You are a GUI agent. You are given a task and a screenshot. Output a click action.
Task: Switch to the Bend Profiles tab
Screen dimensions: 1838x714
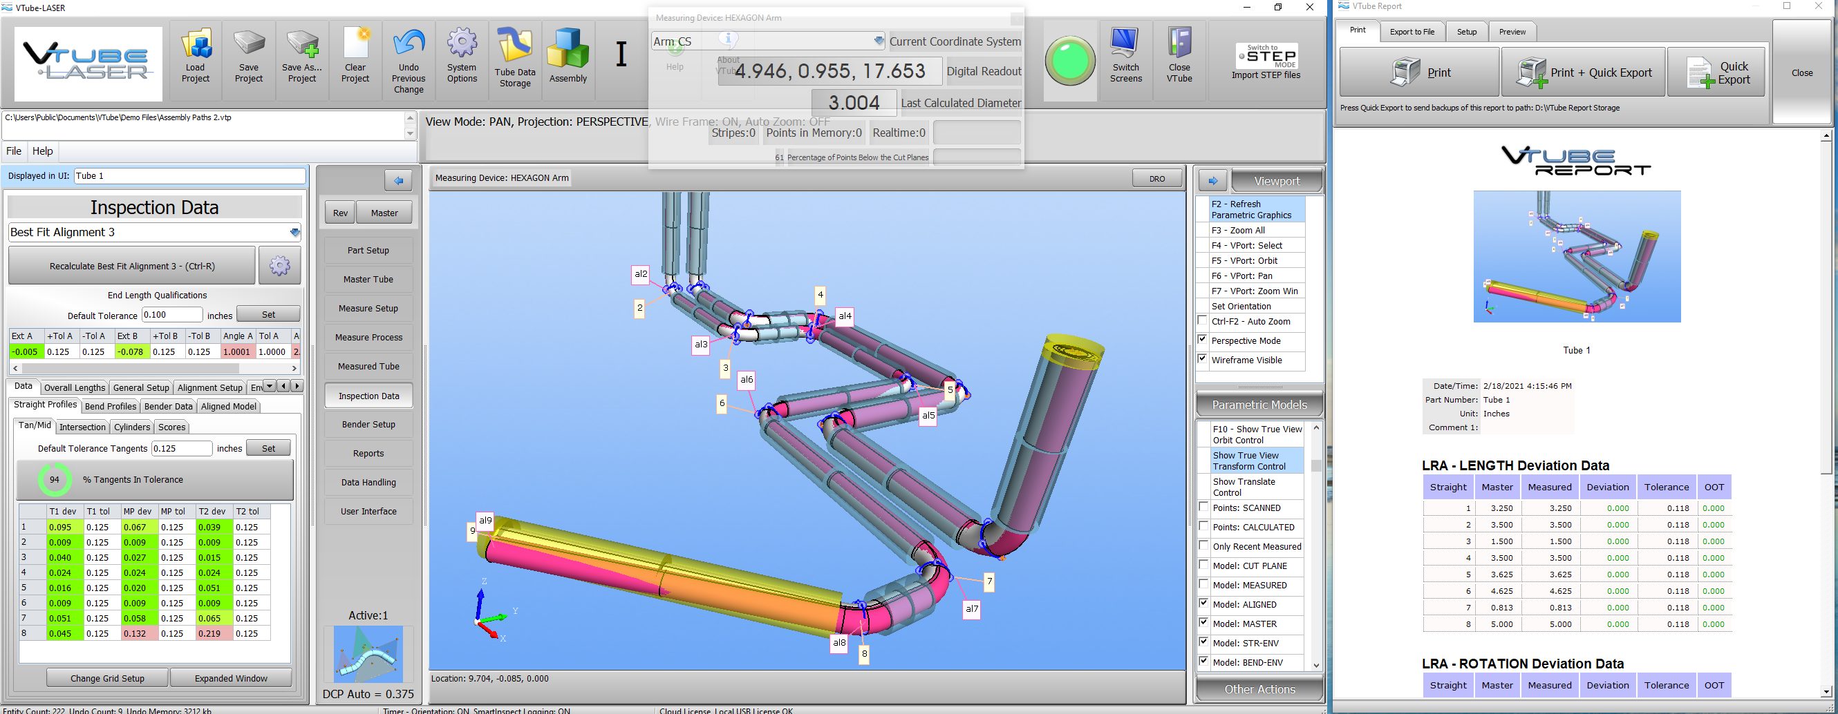[x=110, y=406]
